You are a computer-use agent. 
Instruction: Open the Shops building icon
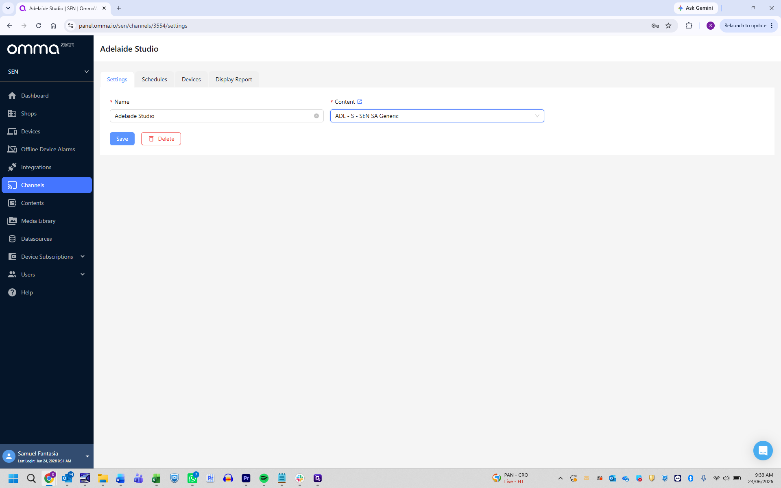12,113
